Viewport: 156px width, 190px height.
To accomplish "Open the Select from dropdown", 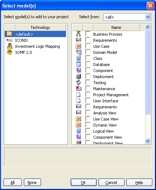I will pyautogui.click(x=148, y=17).
